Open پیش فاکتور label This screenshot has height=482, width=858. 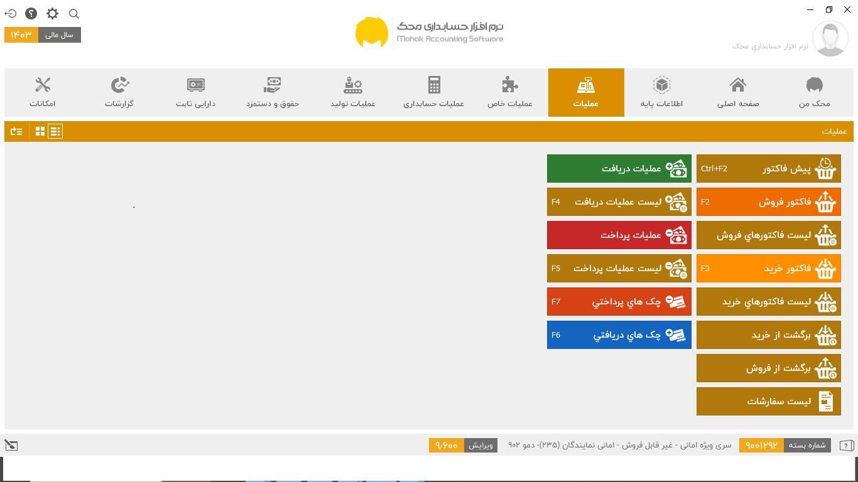787,168
